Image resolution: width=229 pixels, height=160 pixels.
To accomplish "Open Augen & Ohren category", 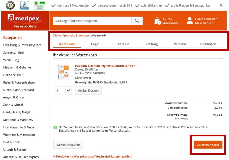I will pos(14,97).
